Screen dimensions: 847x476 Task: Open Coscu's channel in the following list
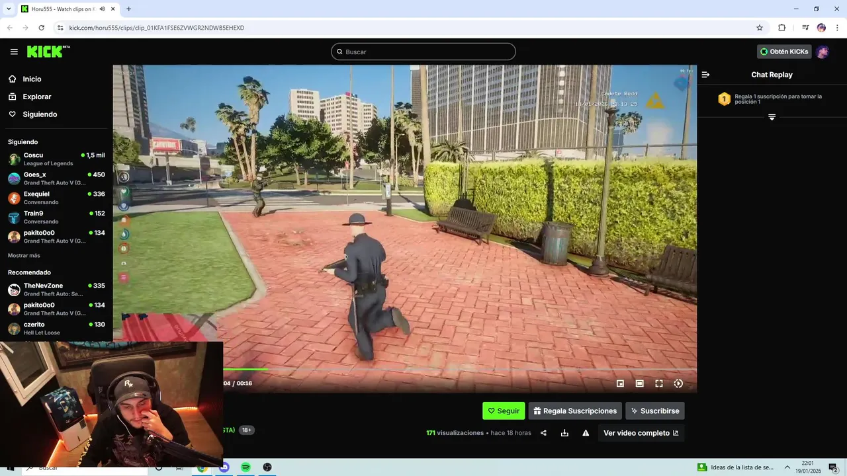56,159
